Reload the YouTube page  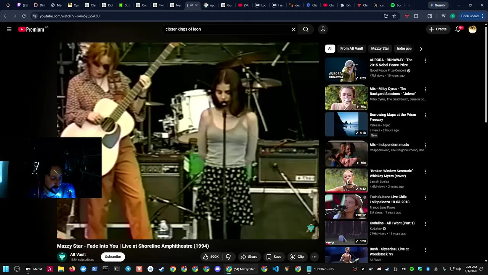(24, 16)
